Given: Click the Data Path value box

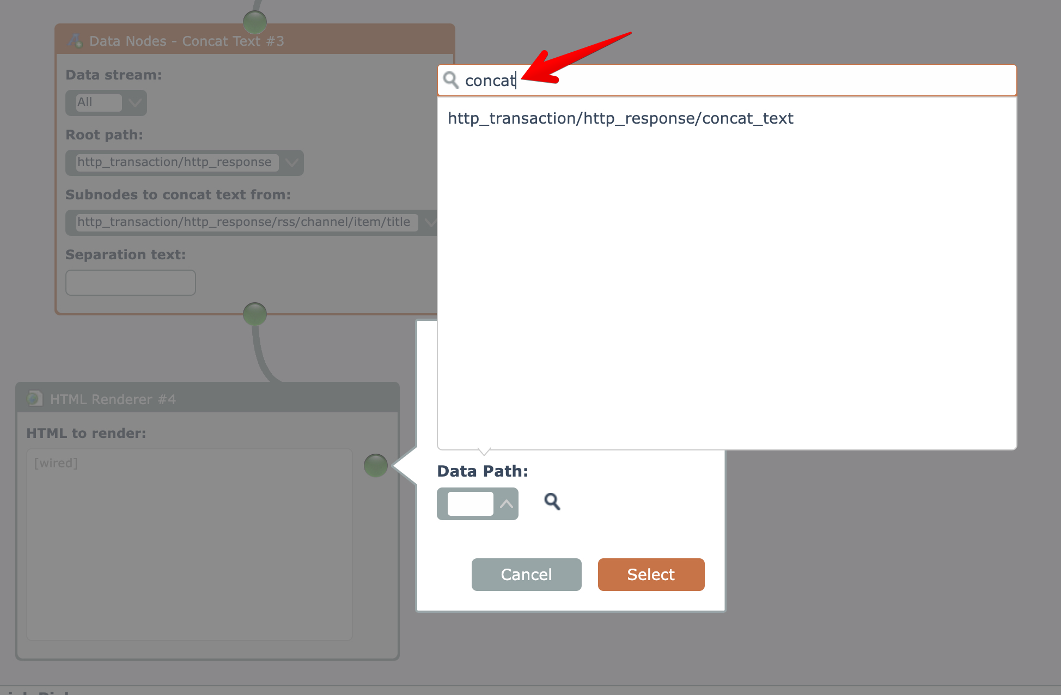Looking at the screenshot, I should (x=470, y=504).
